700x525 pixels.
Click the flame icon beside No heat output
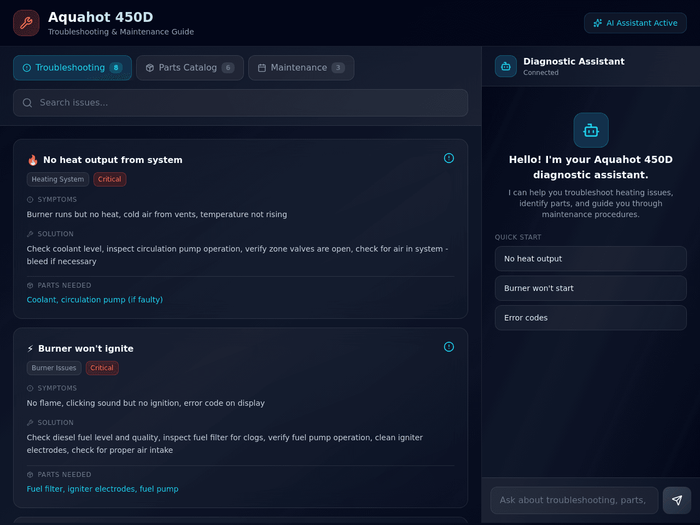coord(33,160)
